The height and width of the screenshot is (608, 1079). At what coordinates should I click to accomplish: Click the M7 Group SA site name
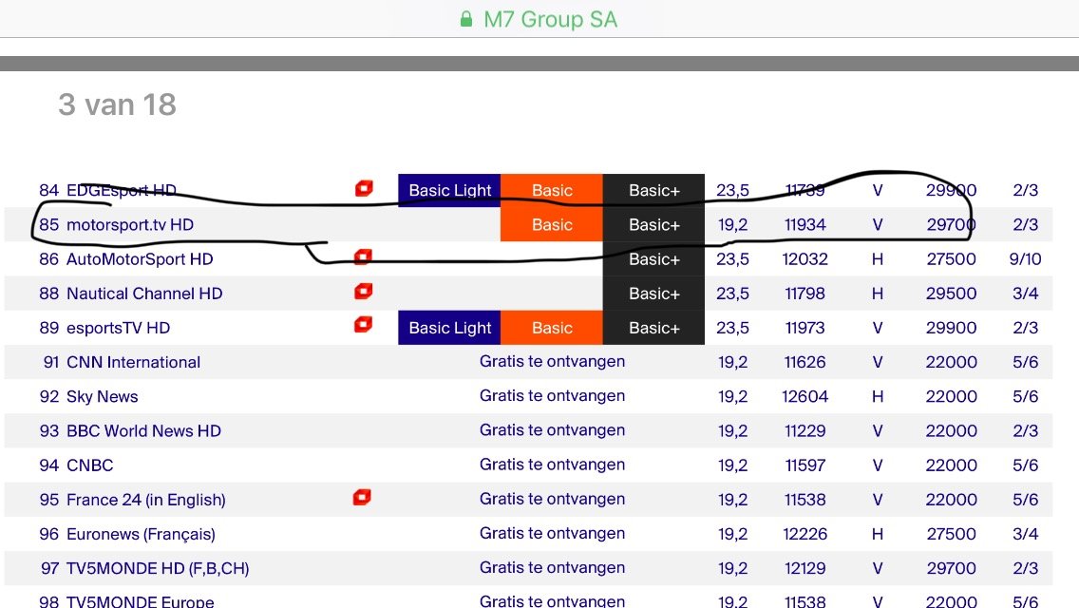pos(551,19)
